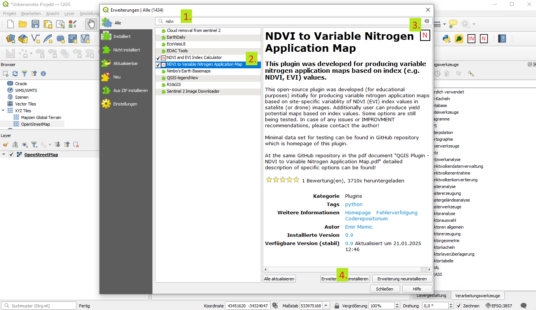Click the new project icon in QGIS toolbar
536x310 pixels.
[11, 24]
